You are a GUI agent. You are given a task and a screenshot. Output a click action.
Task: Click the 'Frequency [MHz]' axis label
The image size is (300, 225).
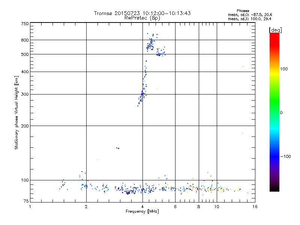(x=142, y=211)
